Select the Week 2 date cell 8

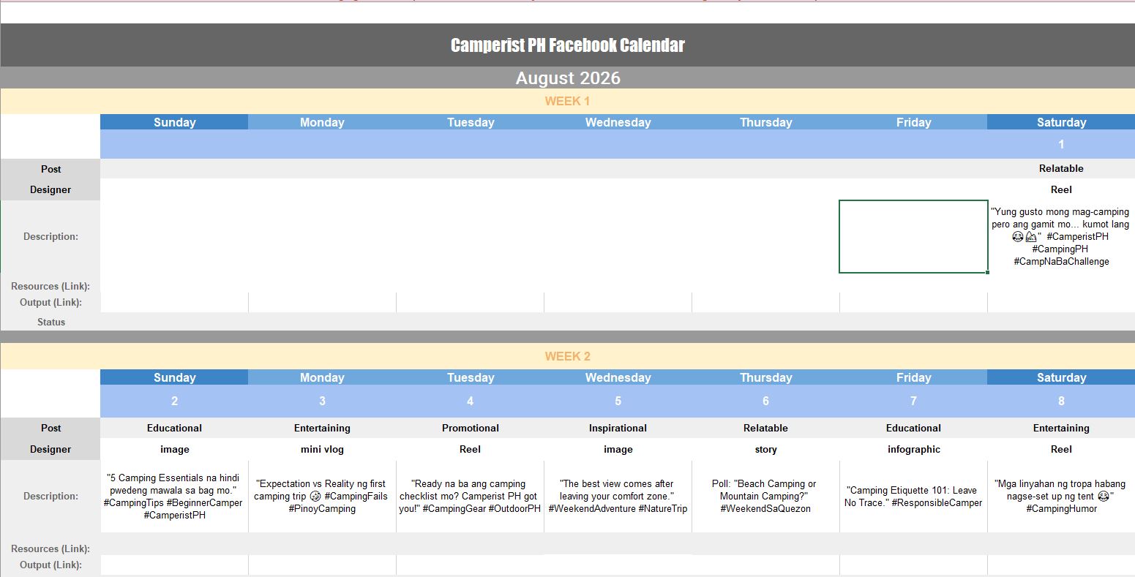(x=1061, y=401)
